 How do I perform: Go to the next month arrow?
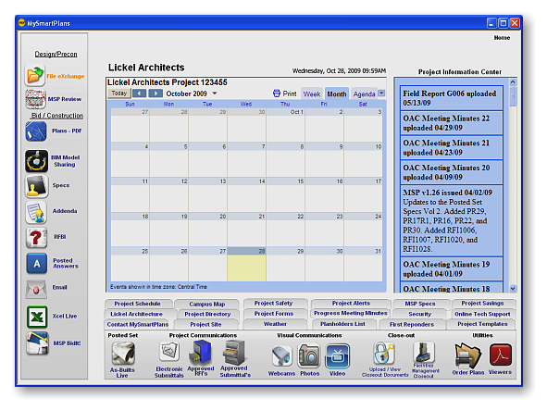155,93
